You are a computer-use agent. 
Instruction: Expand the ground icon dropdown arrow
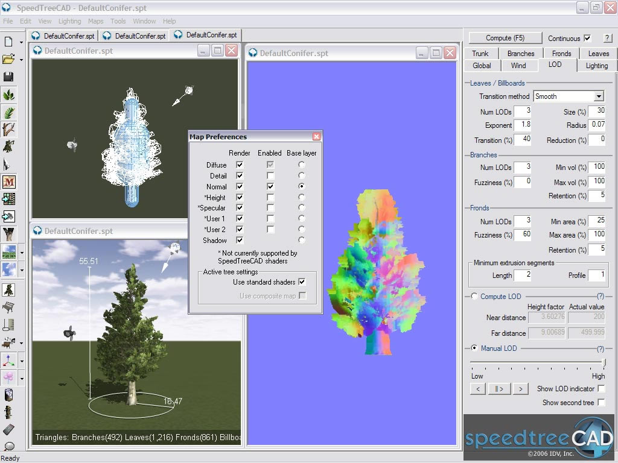pyautogui.click(x=22, y=253)
